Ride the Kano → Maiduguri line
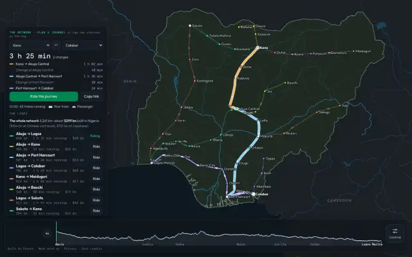The height and width of the screenshot is (257, 412). tap(97, 179)
